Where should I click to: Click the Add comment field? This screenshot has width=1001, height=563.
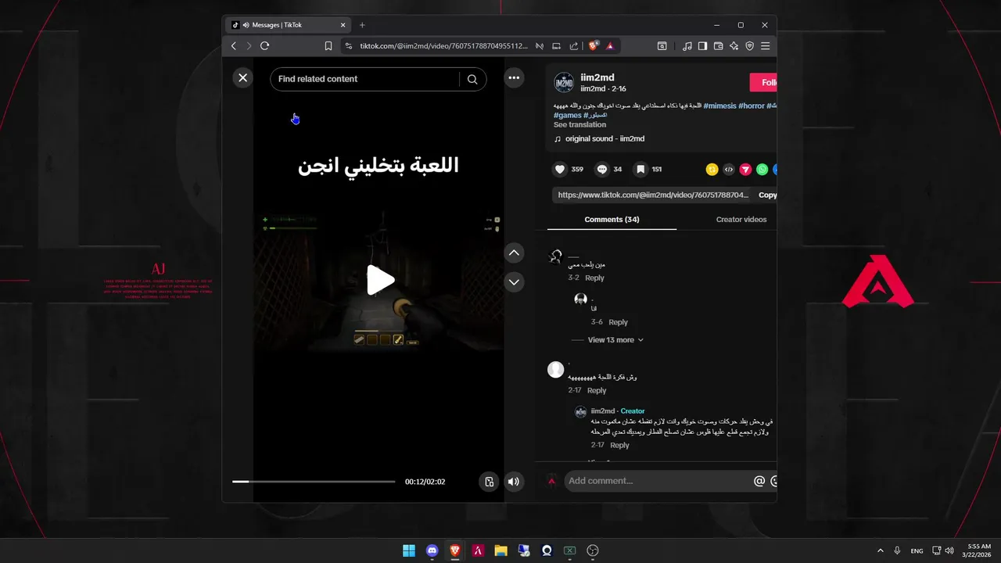tap(658, 481)
